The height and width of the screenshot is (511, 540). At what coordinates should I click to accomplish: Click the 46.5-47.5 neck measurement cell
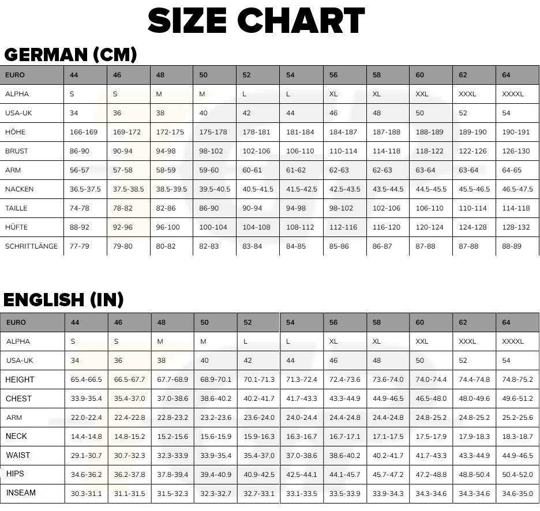coord(517,189)
